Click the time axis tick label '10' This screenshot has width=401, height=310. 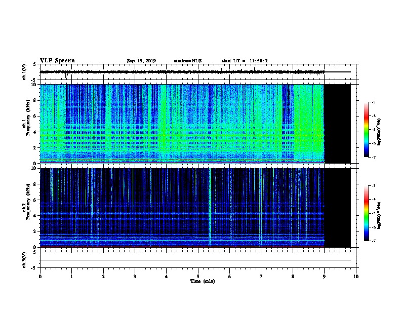(356, 277)
